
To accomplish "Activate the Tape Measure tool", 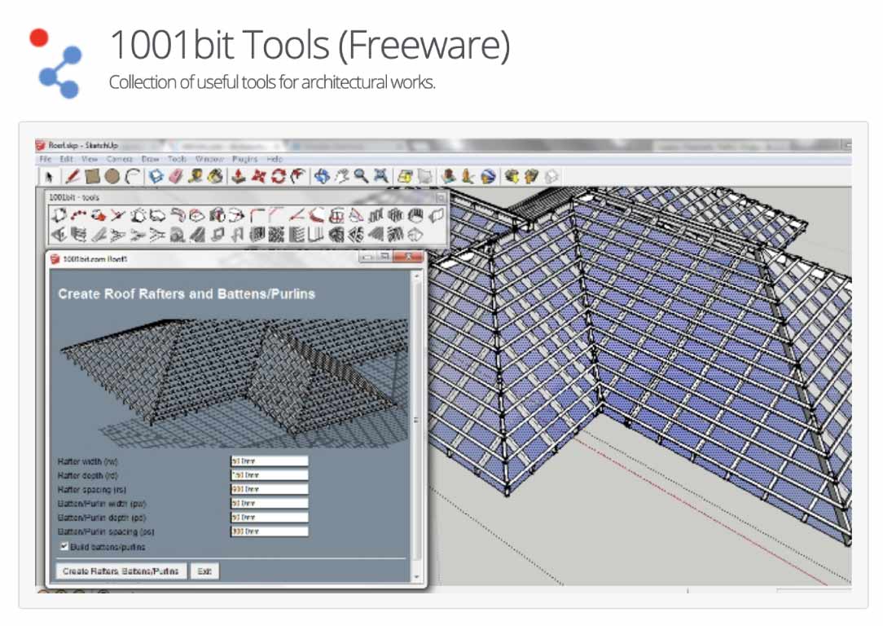I will coord(195,176).
